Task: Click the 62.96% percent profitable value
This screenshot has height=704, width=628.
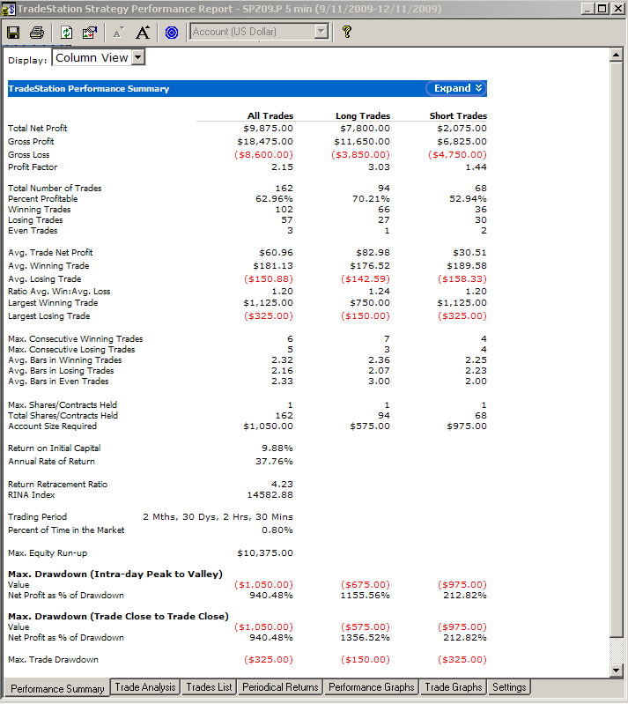Action: tap(274, 199)
